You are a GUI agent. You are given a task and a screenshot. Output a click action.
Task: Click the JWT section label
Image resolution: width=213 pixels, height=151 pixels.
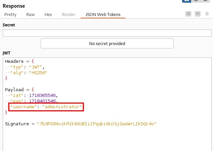6,53
